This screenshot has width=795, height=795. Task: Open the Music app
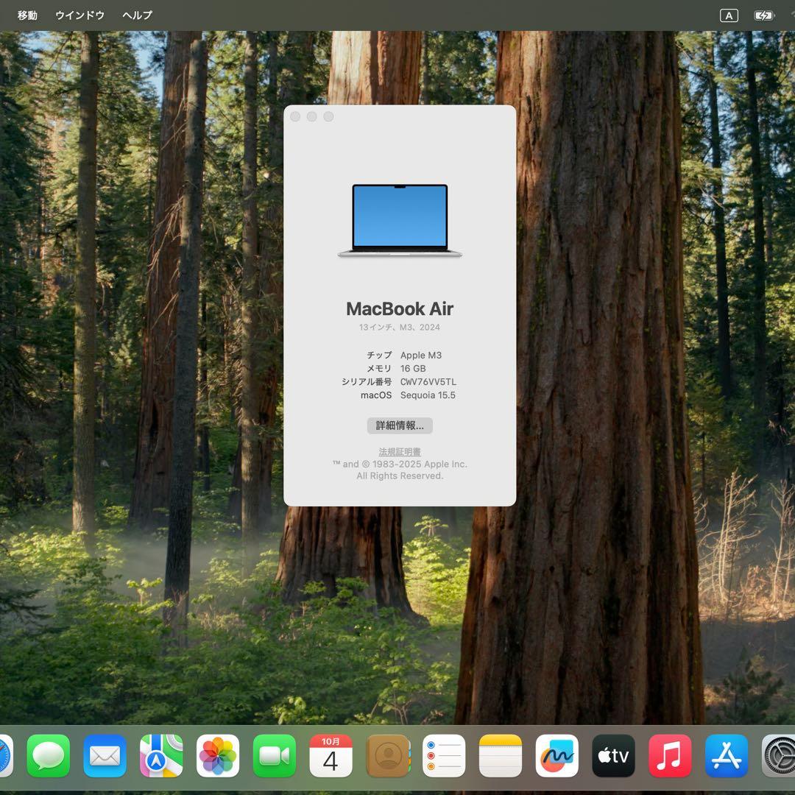pos(670,755)
